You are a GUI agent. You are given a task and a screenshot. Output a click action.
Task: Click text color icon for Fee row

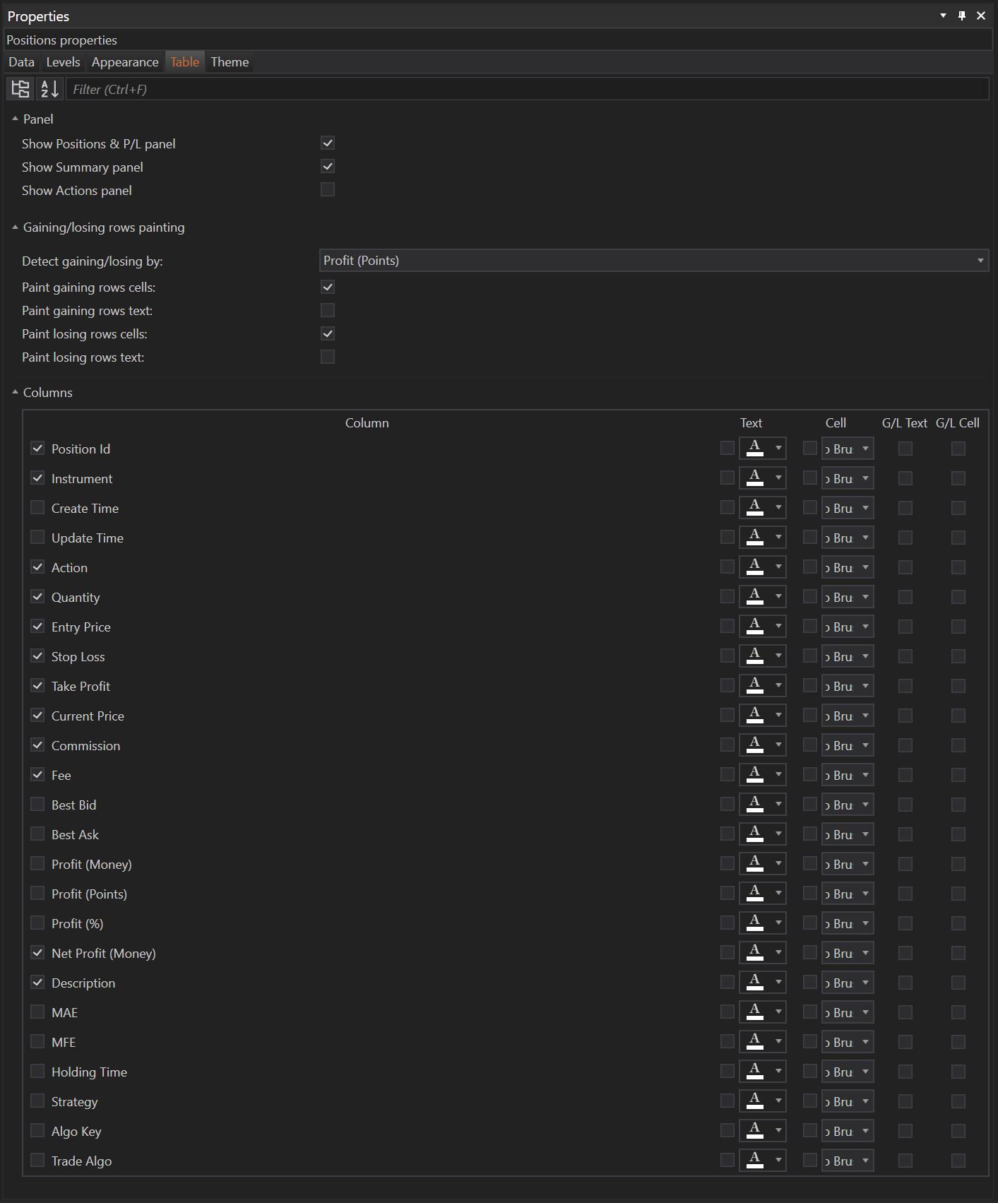tap(755, 775)
